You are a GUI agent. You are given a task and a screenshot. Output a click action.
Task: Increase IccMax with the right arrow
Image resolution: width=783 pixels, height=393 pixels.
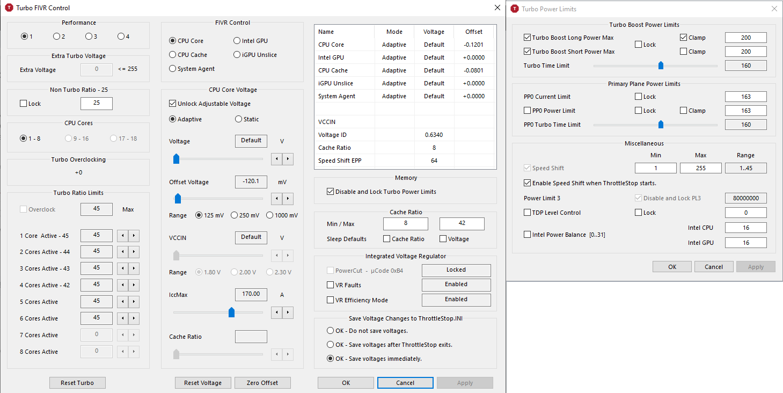point(288,312)
